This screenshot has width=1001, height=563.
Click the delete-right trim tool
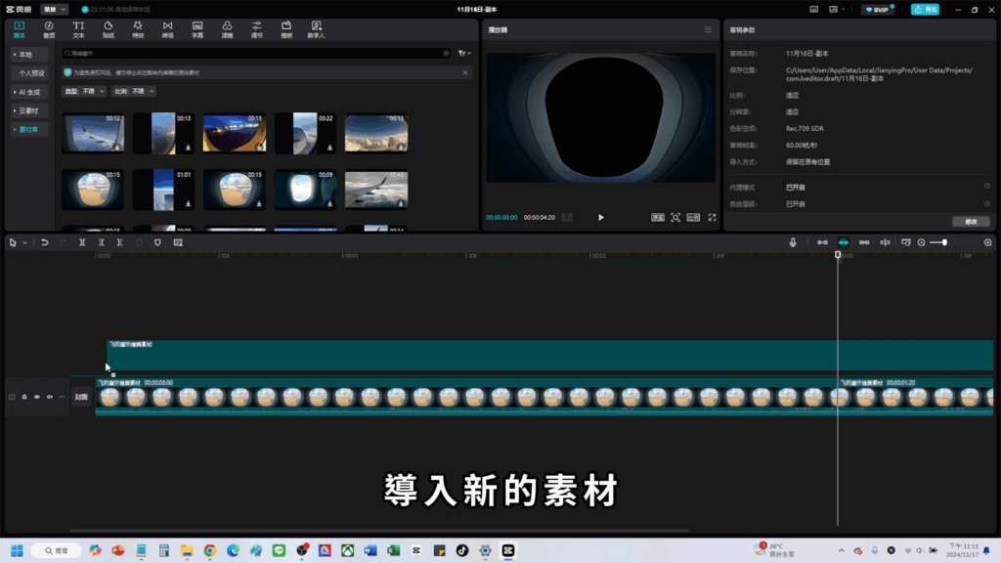pyautogui.click(x=119, y=242)
